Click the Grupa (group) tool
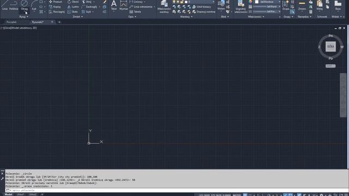This screenshot has width=349, height=196. point(286,5)
